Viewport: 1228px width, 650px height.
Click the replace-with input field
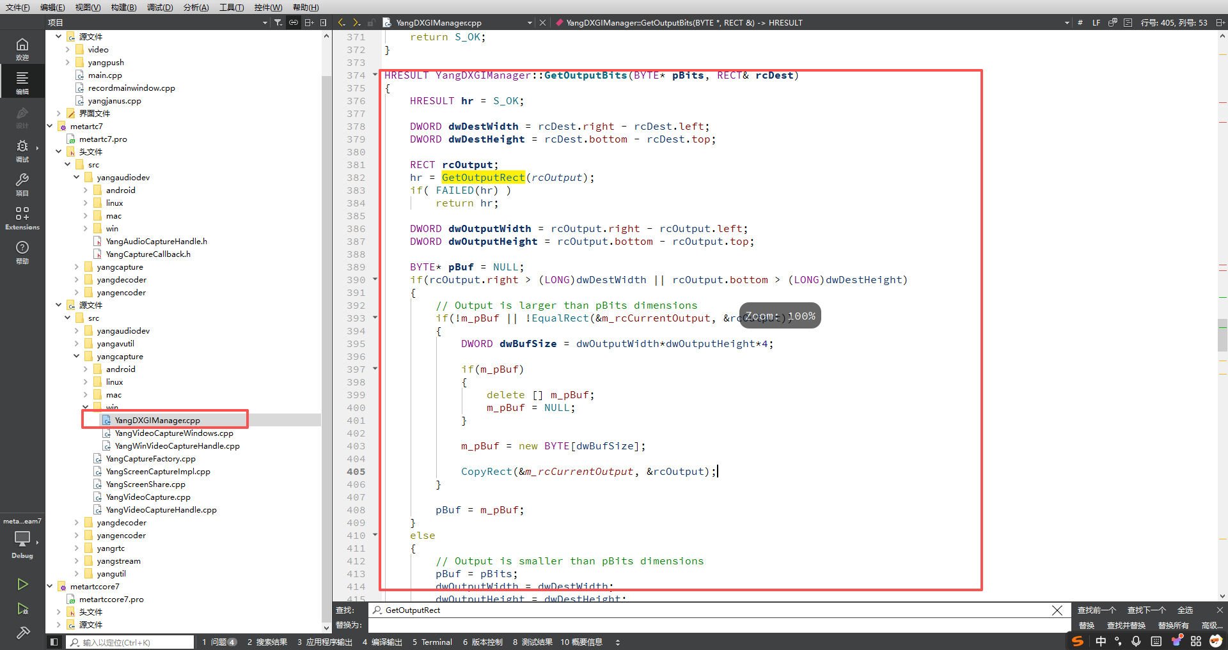tap(720, 626)
